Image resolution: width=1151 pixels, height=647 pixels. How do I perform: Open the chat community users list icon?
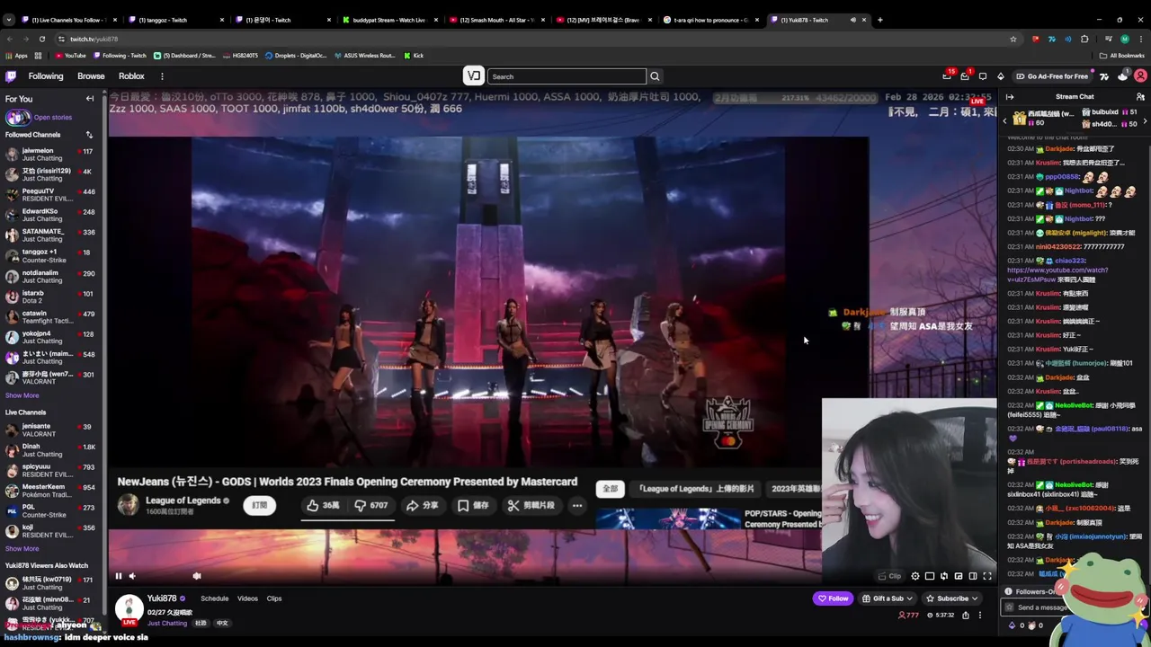click(1140, 97)
